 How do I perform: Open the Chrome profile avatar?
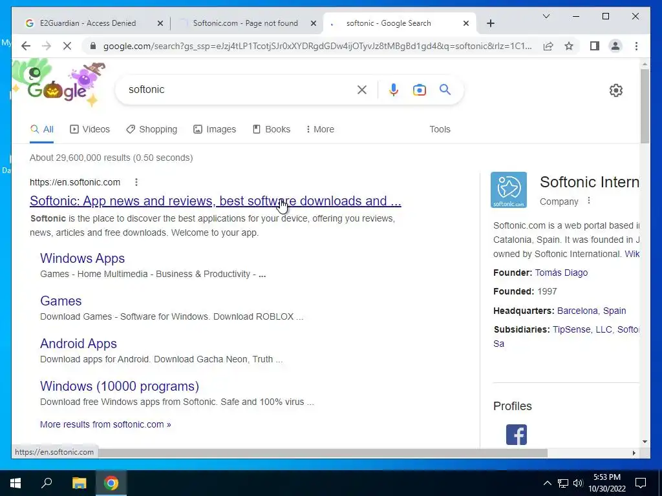click(615, 46)
